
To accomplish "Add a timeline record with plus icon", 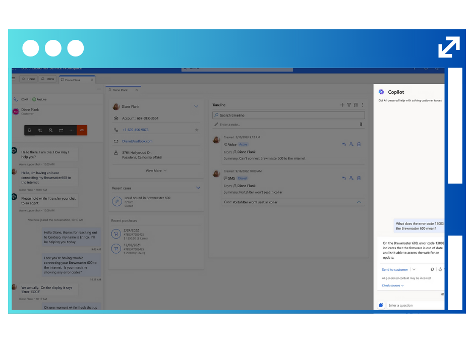I will 342,105.
